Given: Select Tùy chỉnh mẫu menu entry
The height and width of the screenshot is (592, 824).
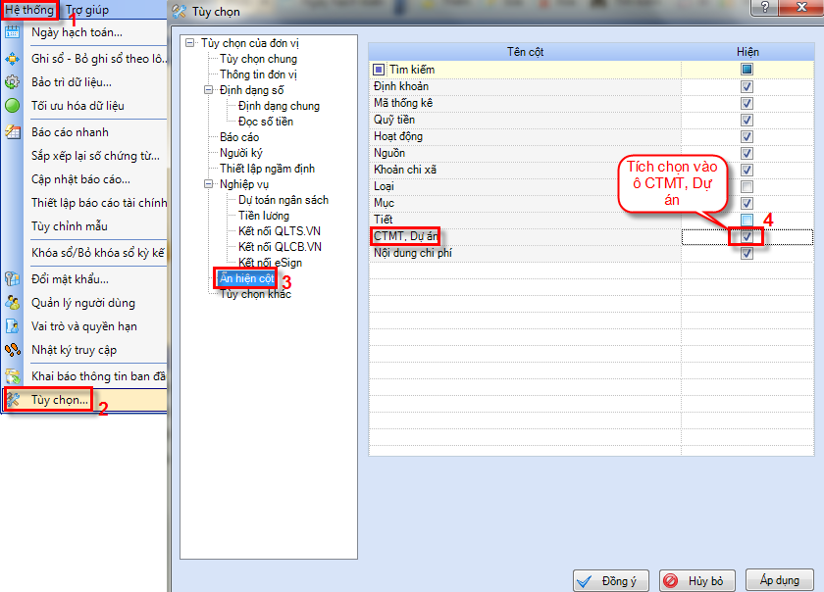Looking at the screenshot, I should click(x=70, y=226).
